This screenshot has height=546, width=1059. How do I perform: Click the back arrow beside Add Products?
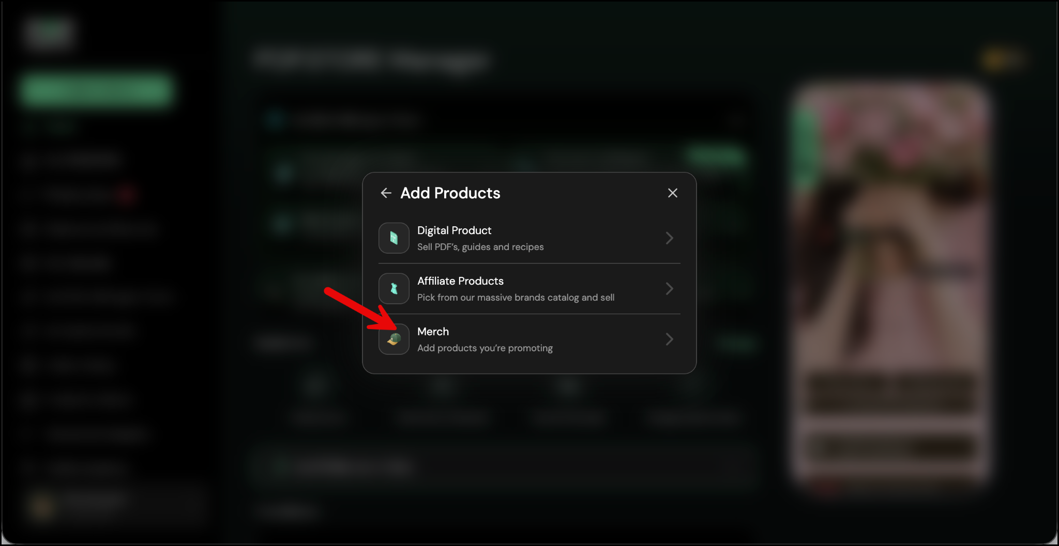386,193
